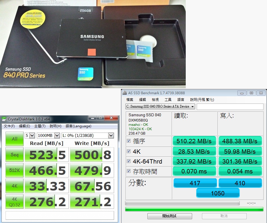Start the 4K QD32 test

pyautogui.click(x=15, y=202)
